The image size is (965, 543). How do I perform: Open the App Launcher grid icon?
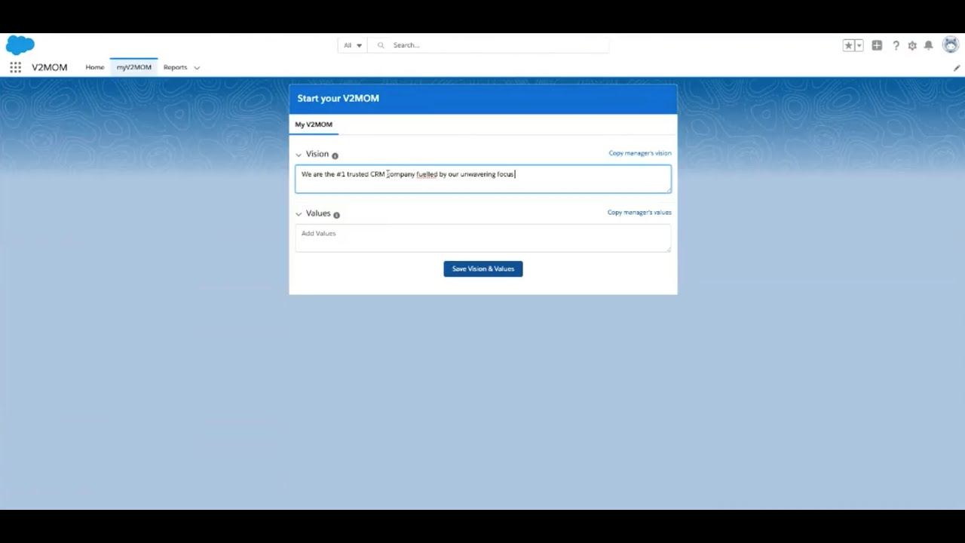pos(15,67)
